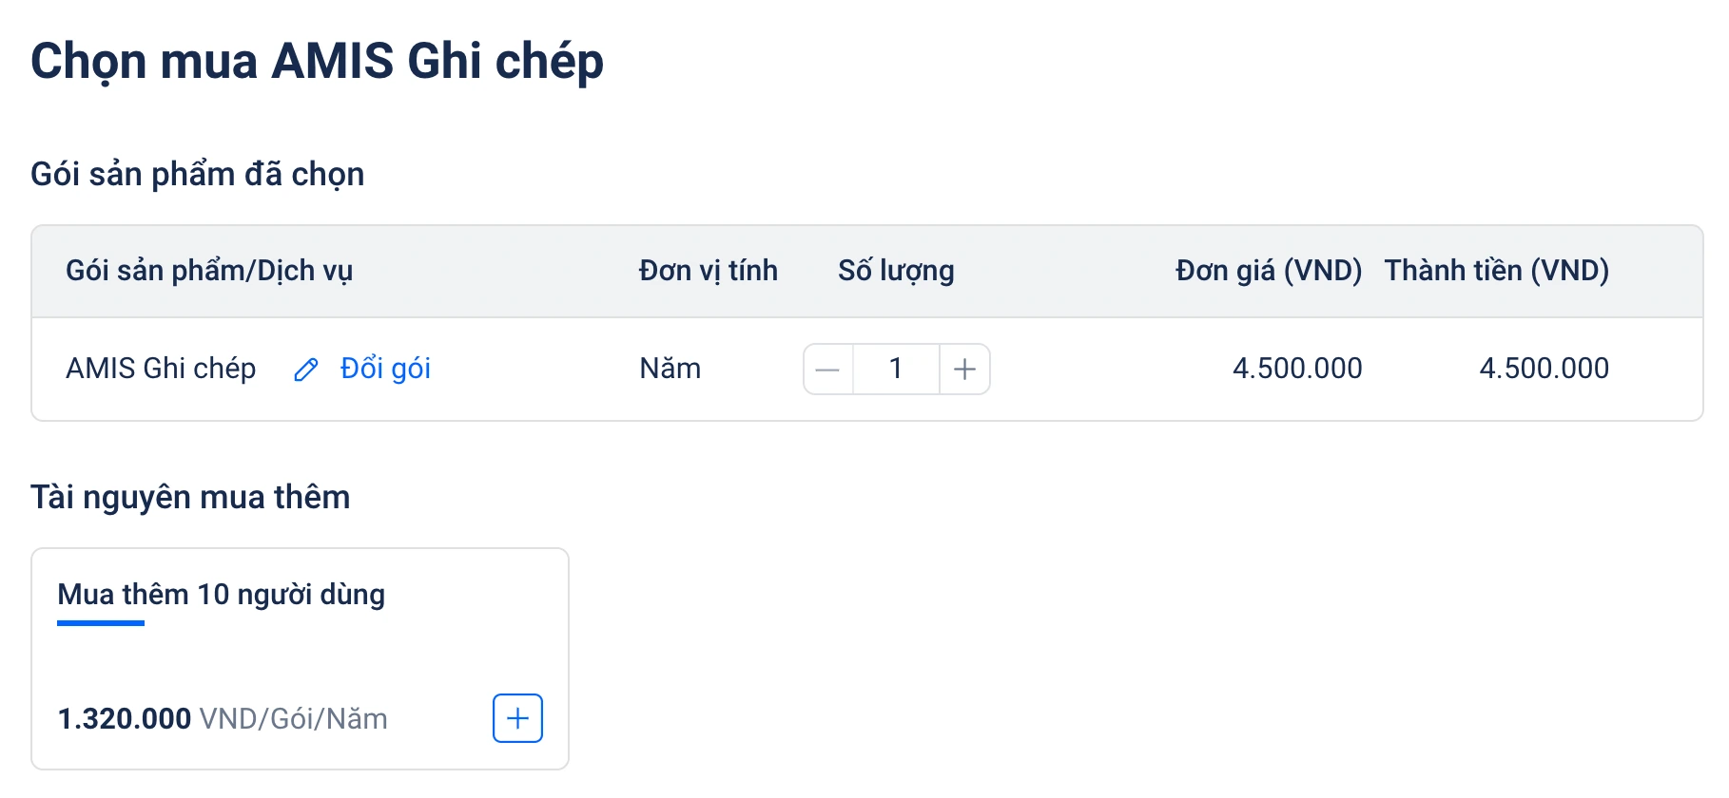
Task: Add the 10 người dùng package with plus icon
Action: coord(517,718)
